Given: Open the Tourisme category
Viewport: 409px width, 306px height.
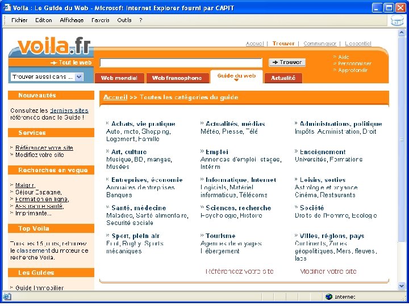Looking at the screenshot, I should (220, 236).
